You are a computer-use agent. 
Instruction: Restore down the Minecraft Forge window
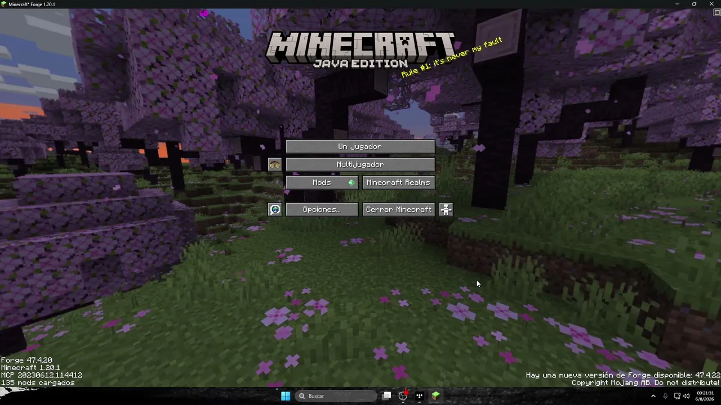[694, 4]
